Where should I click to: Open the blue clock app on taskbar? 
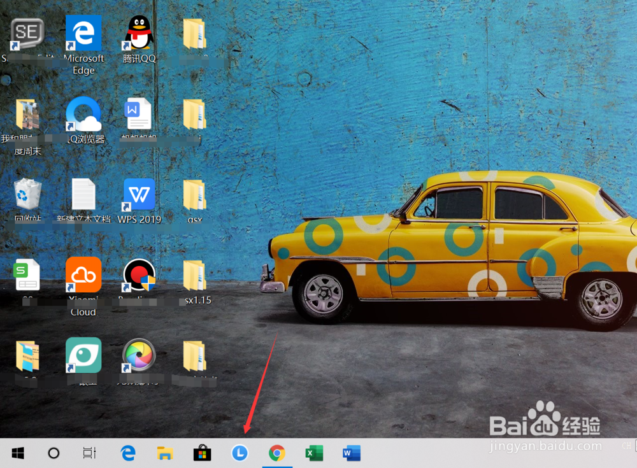click(x=240, y=453)
